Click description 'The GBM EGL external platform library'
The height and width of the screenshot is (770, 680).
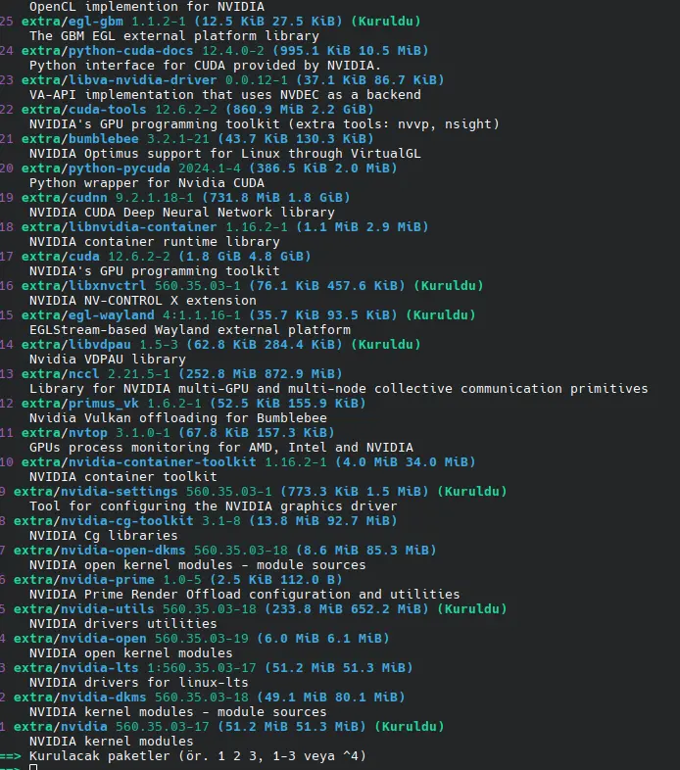pyautogui.click(x=174, y=36)
